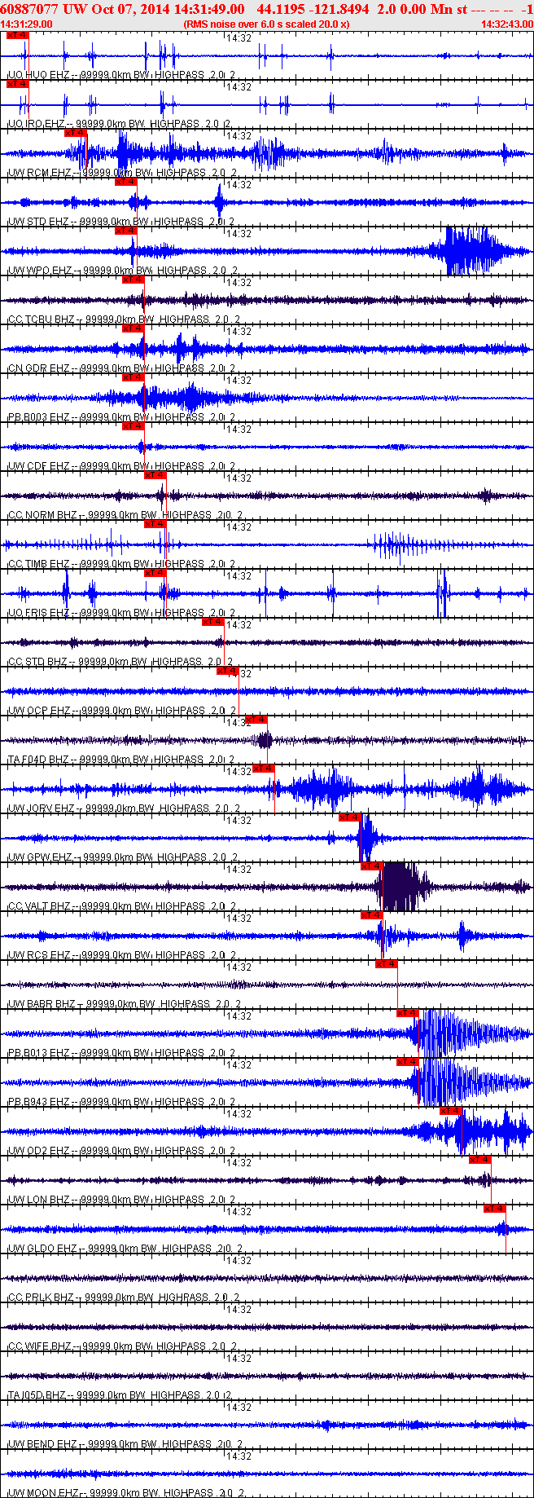Click the red pick flag on PB B013 trace

[408, 1013]
